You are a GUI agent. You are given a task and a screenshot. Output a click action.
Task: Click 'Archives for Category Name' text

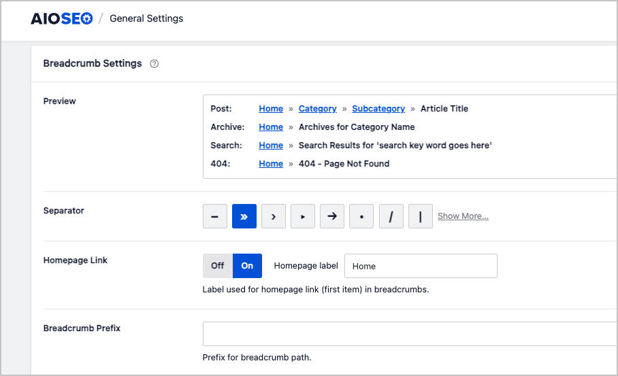pos(356,127)
